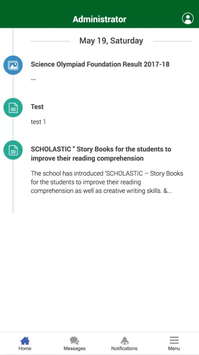This screenshot has height=355, width=199.
Task: Tap the Notifications bell icon
Action: pos(124,340)
